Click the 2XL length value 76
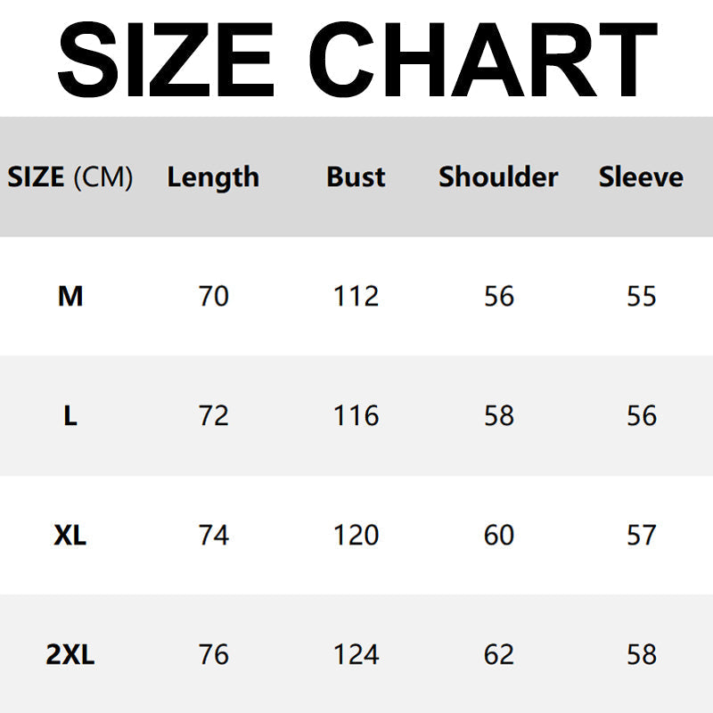The height and width of the screenshot is (713, 713). tap(214, 655)
